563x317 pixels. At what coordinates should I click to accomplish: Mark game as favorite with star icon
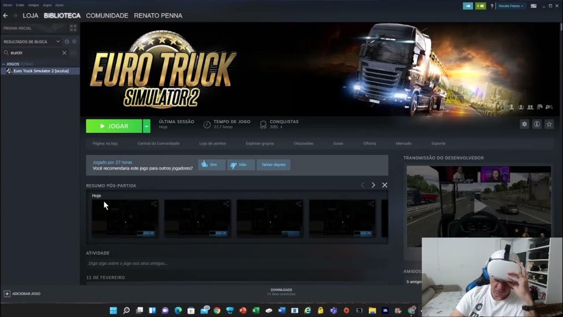pos(549,124)
